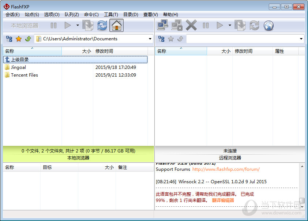Open the remote folder tree icon

(x=161, y=39)
